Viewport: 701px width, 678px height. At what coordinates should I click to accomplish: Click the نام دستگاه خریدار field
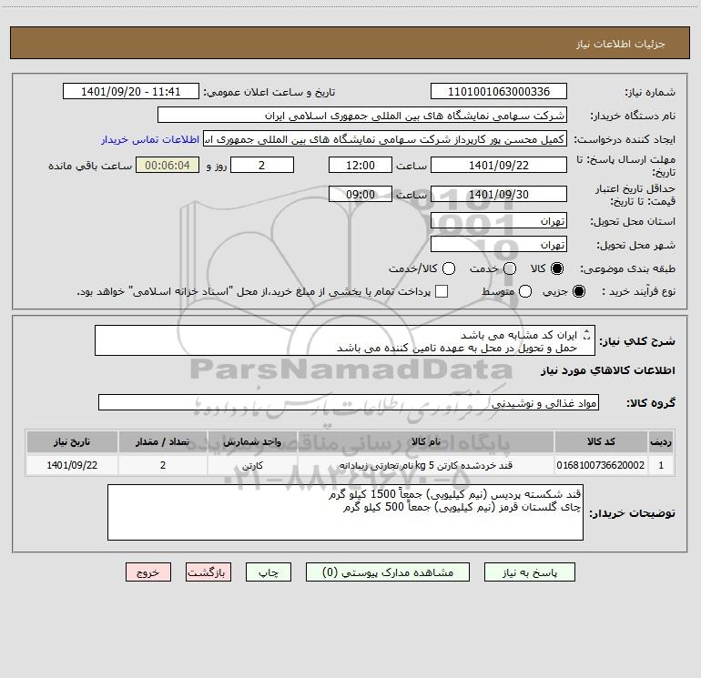point(362,115)
